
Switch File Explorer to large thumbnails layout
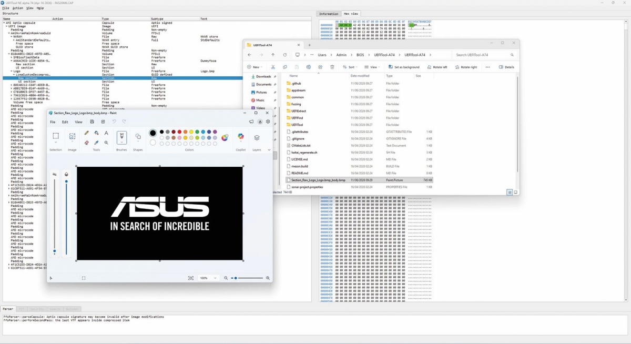pos(515,193)
